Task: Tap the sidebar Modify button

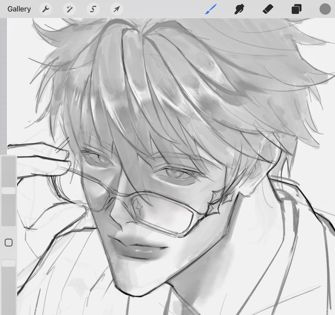Action: [x=9, y=243]
